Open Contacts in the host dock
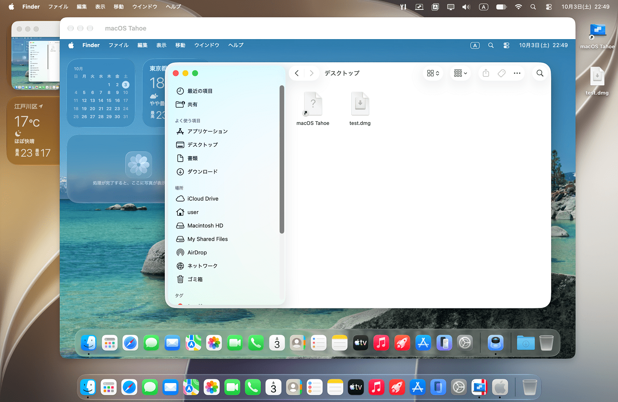618x402 pixels. pos(294,387)
